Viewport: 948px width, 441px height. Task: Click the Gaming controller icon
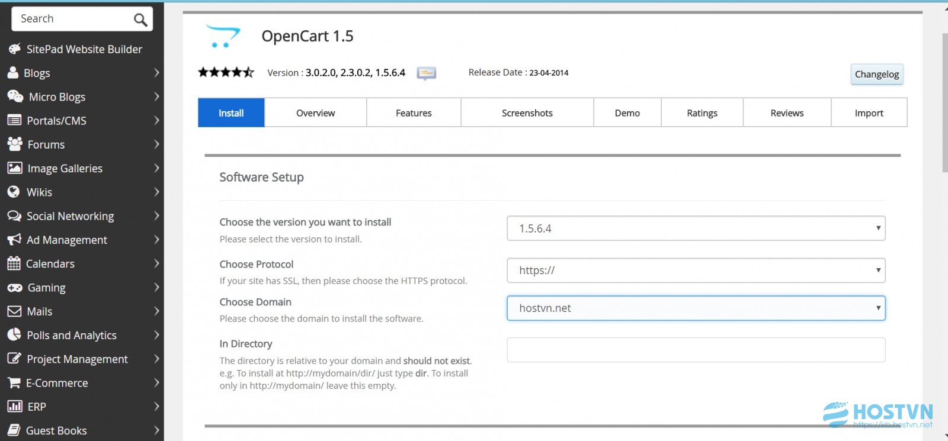point(15,288)
